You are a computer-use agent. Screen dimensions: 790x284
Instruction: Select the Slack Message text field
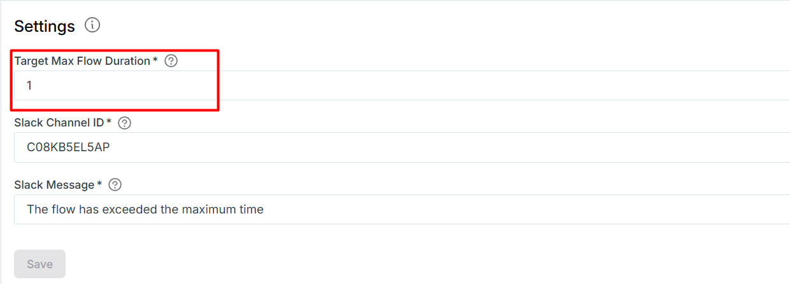click(x=402, y=209)
